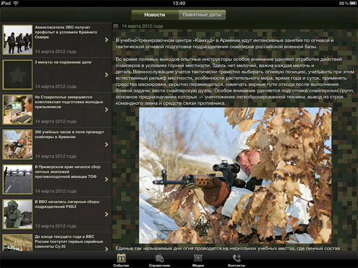358x268 pixels.
Task: Expand the В ВВО начались лагерные сборы chevron
Action: [x=106, y=214]
